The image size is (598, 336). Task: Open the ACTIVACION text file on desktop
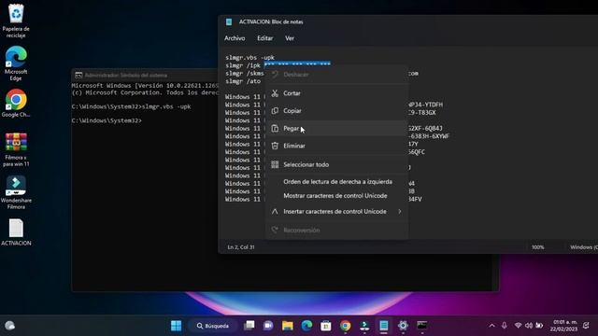(x=16, y=232)
